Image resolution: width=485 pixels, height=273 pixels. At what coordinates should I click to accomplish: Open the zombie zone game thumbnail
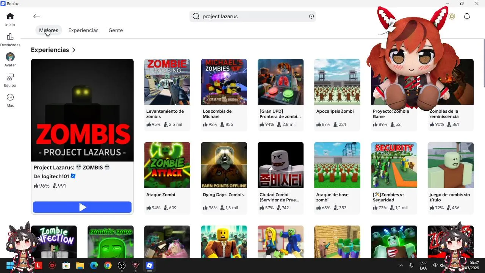coord(110,242)
